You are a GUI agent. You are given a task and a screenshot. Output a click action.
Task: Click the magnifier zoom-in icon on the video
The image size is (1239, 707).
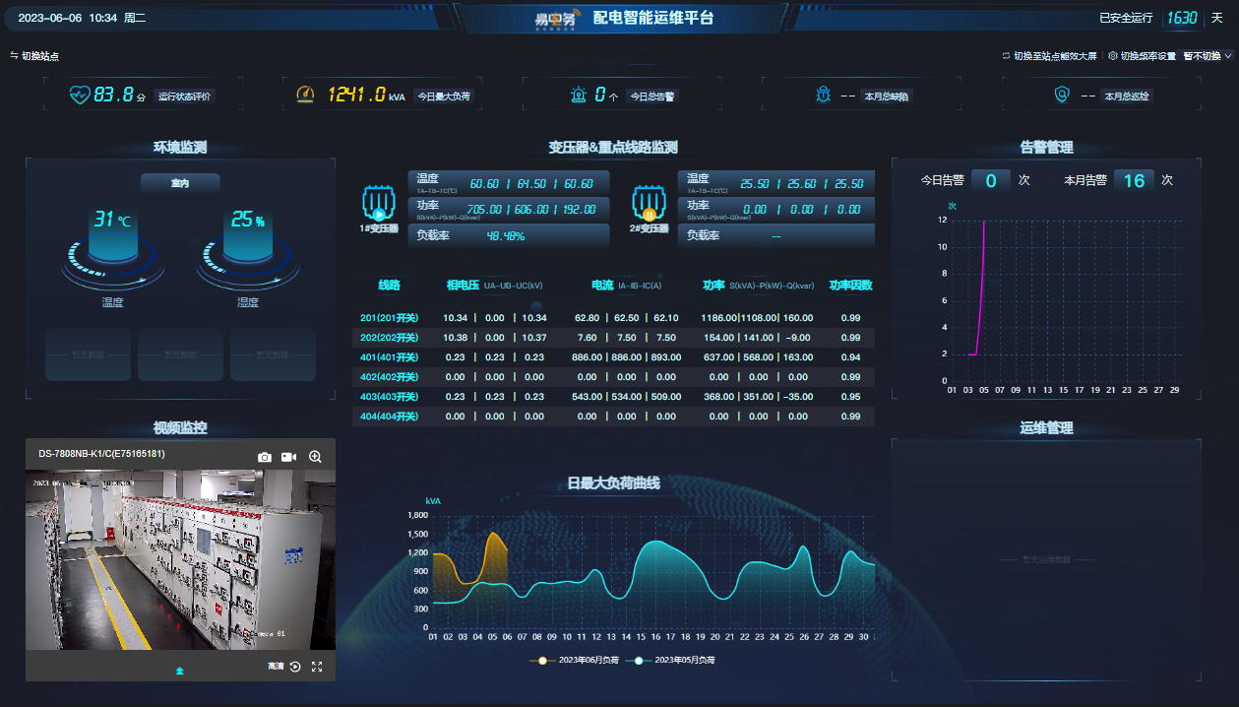click(x=316, y=457)
